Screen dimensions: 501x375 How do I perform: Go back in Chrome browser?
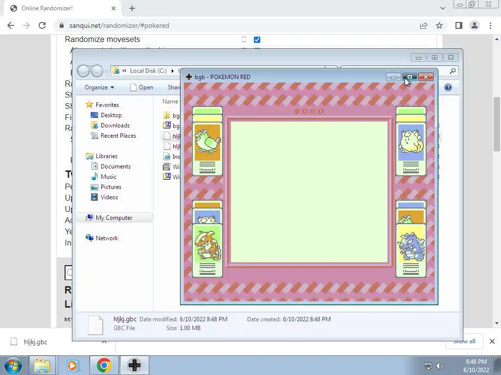(11, 25)
